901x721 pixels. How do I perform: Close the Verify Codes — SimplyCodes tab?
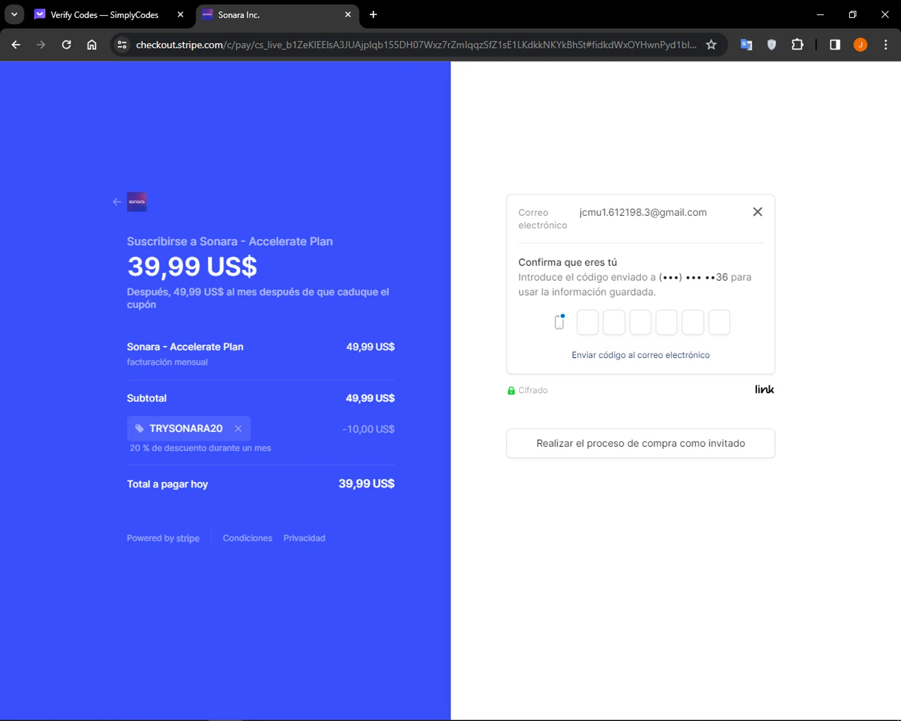point(180,14)
